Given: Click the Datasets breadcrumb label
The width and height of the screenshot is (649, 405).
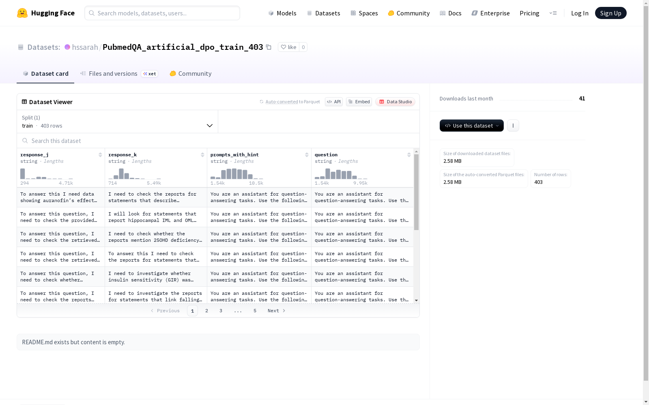Looking at the screenshot, I should point(44,47).
